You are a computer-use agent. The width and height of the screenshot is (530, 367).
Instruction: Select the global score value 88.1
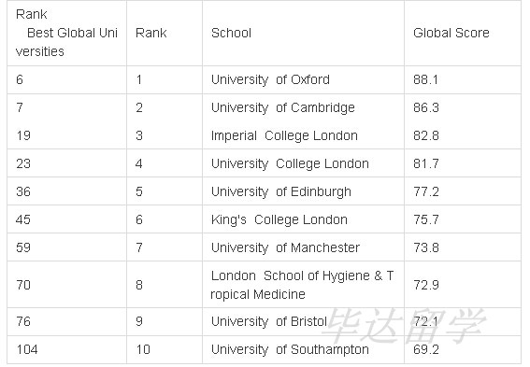tap(425, 79)
